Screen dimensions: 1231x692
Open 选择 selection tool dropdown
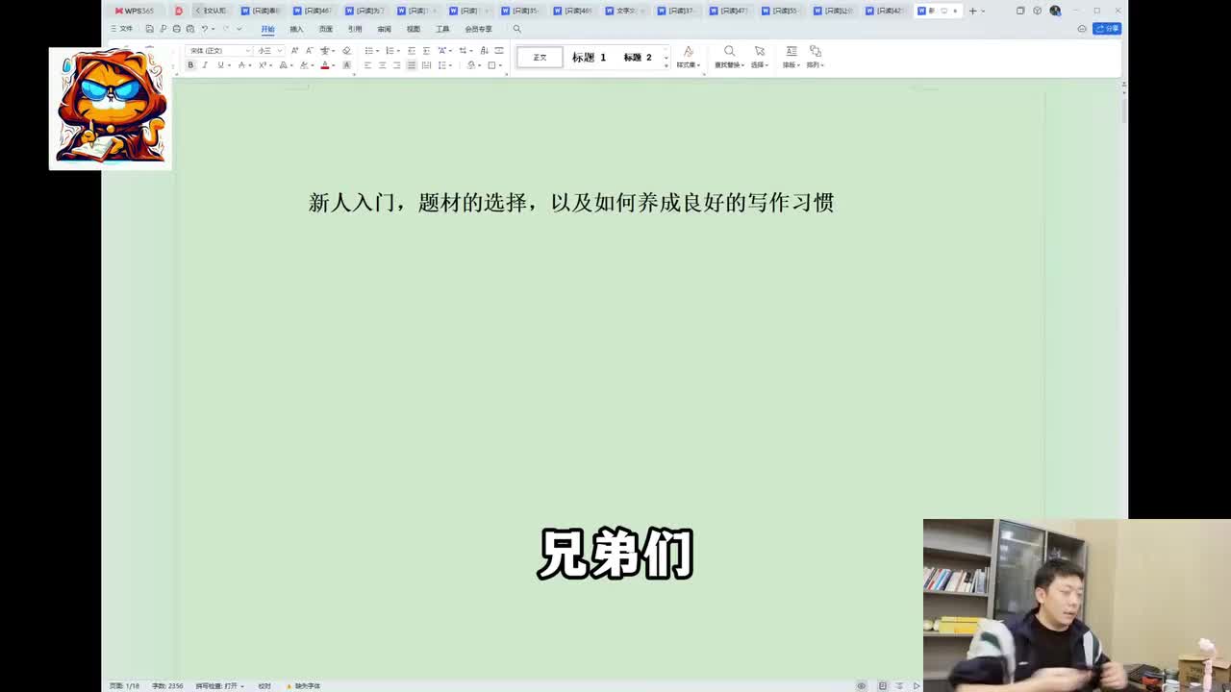(760, 58)
